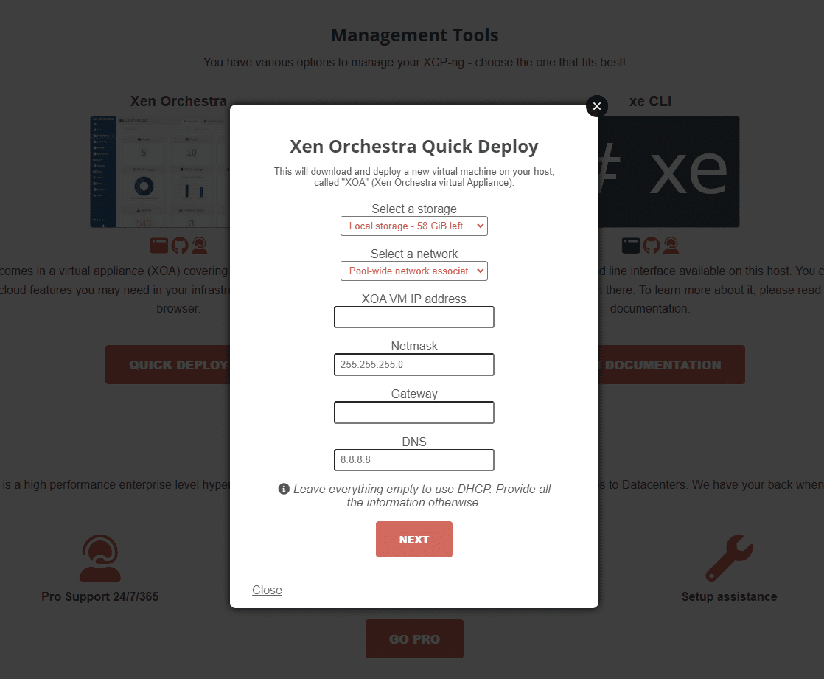The width and height of the screenshot is (824, 679).
Task: Focus the XOA VM IP address field
Action: [x=414, y=317]
